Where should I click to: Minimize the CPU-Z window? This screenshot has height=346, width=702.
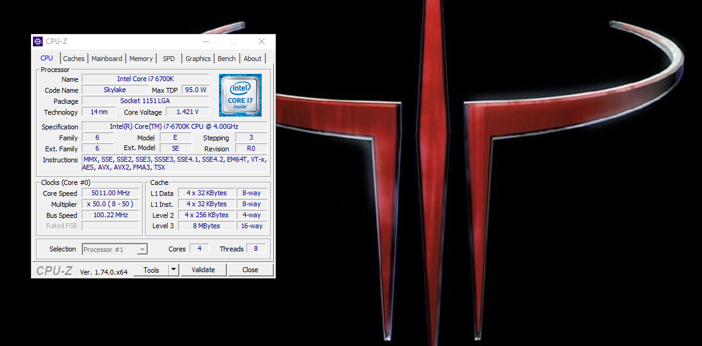tap(206, 41)
